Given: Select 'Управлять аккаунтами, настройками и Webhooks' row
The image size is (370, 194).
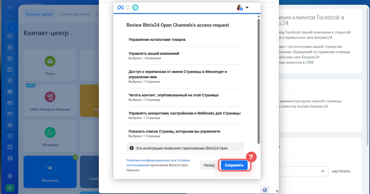Looking at the screenshot, I should click(x=185, y=116).
